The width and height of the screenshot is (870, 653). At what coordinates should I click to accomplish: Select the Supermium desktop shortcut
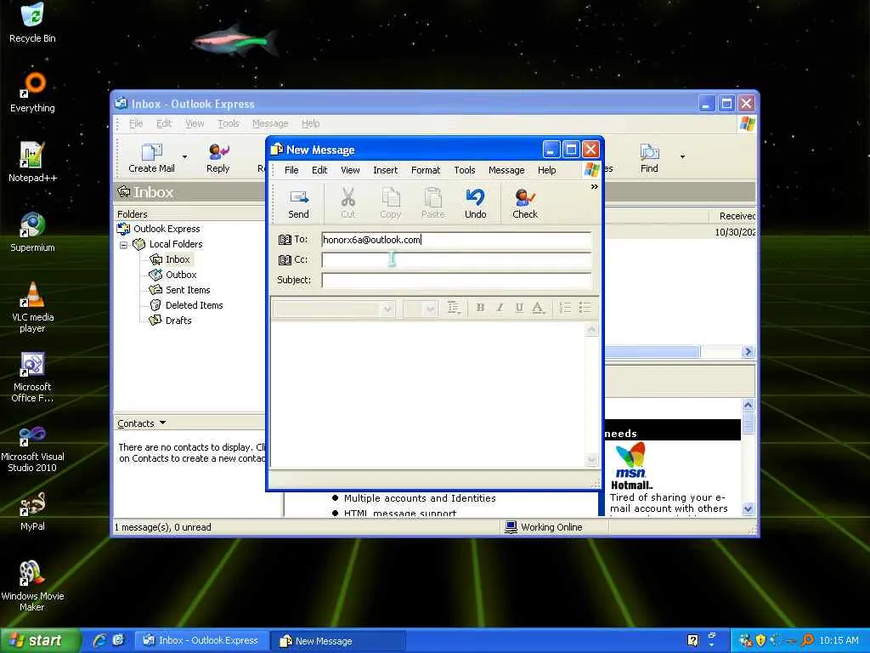click(32, 232)
